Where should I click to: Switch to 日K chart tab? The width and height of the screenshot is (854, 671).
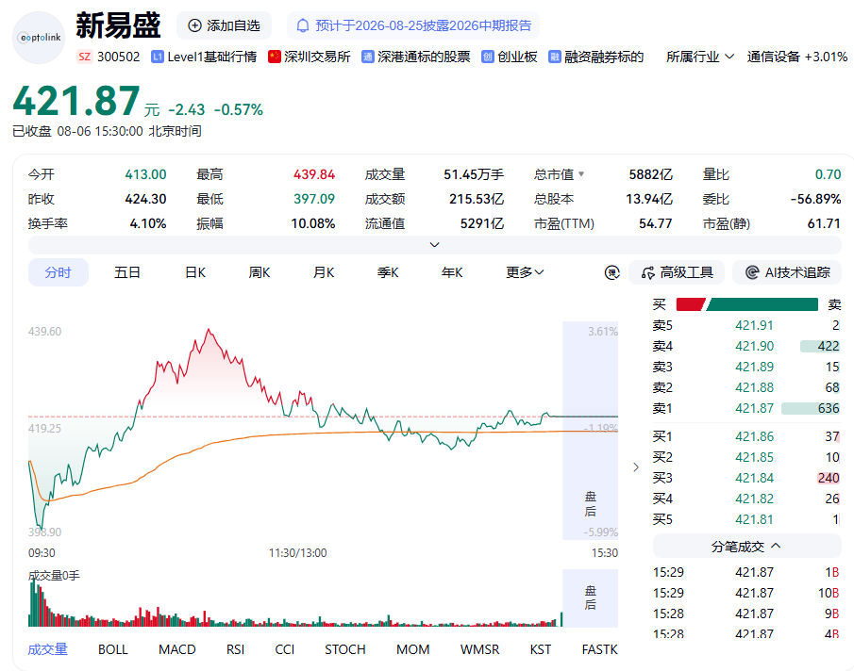195,272
